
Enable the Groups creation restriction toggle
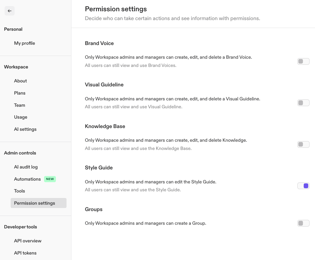click(x=303, y=223)
